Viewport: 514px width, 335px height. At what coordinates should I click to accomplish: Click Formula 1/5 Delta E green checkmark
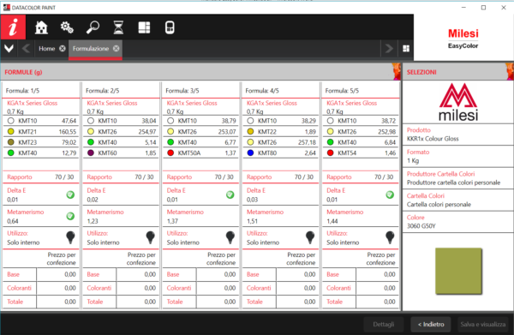(70, 194)
